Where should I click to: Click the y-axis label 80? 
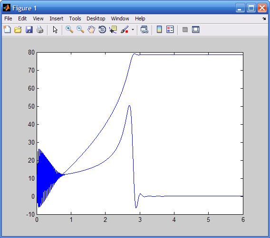31,52
